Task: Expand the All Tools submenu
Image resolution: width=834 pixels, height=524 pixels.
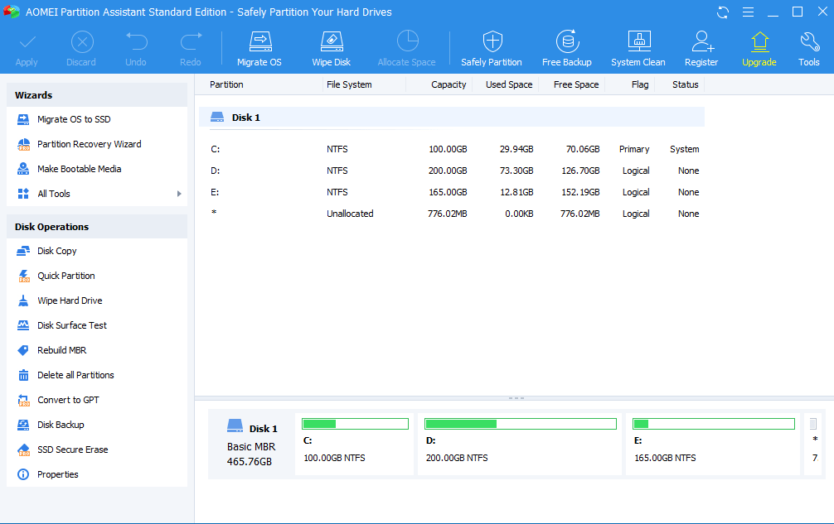Action: point(97,193)
